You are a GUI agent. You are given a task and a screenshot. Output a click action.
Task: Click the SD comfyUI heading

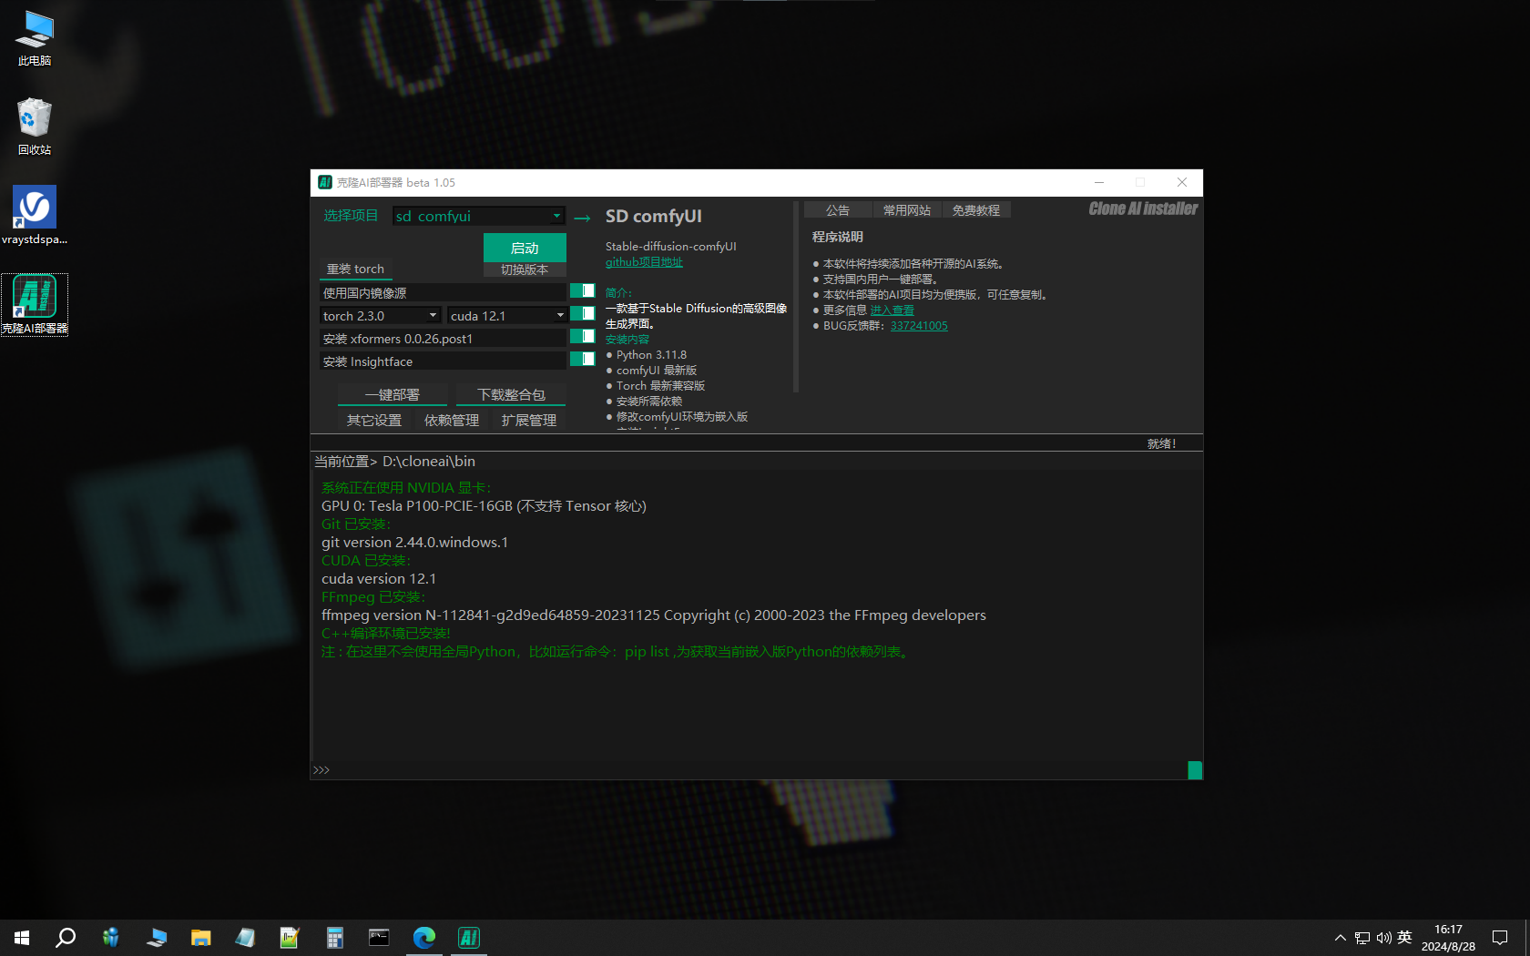[654, 217]
